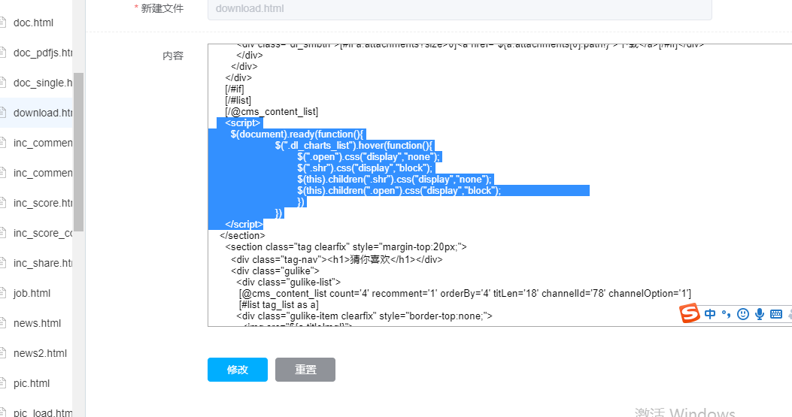This screenshot has height=417, width=792.
Task: Click the $(".shr").css("display","block") line
Action: pyautogui.click(x=365, y=168)
